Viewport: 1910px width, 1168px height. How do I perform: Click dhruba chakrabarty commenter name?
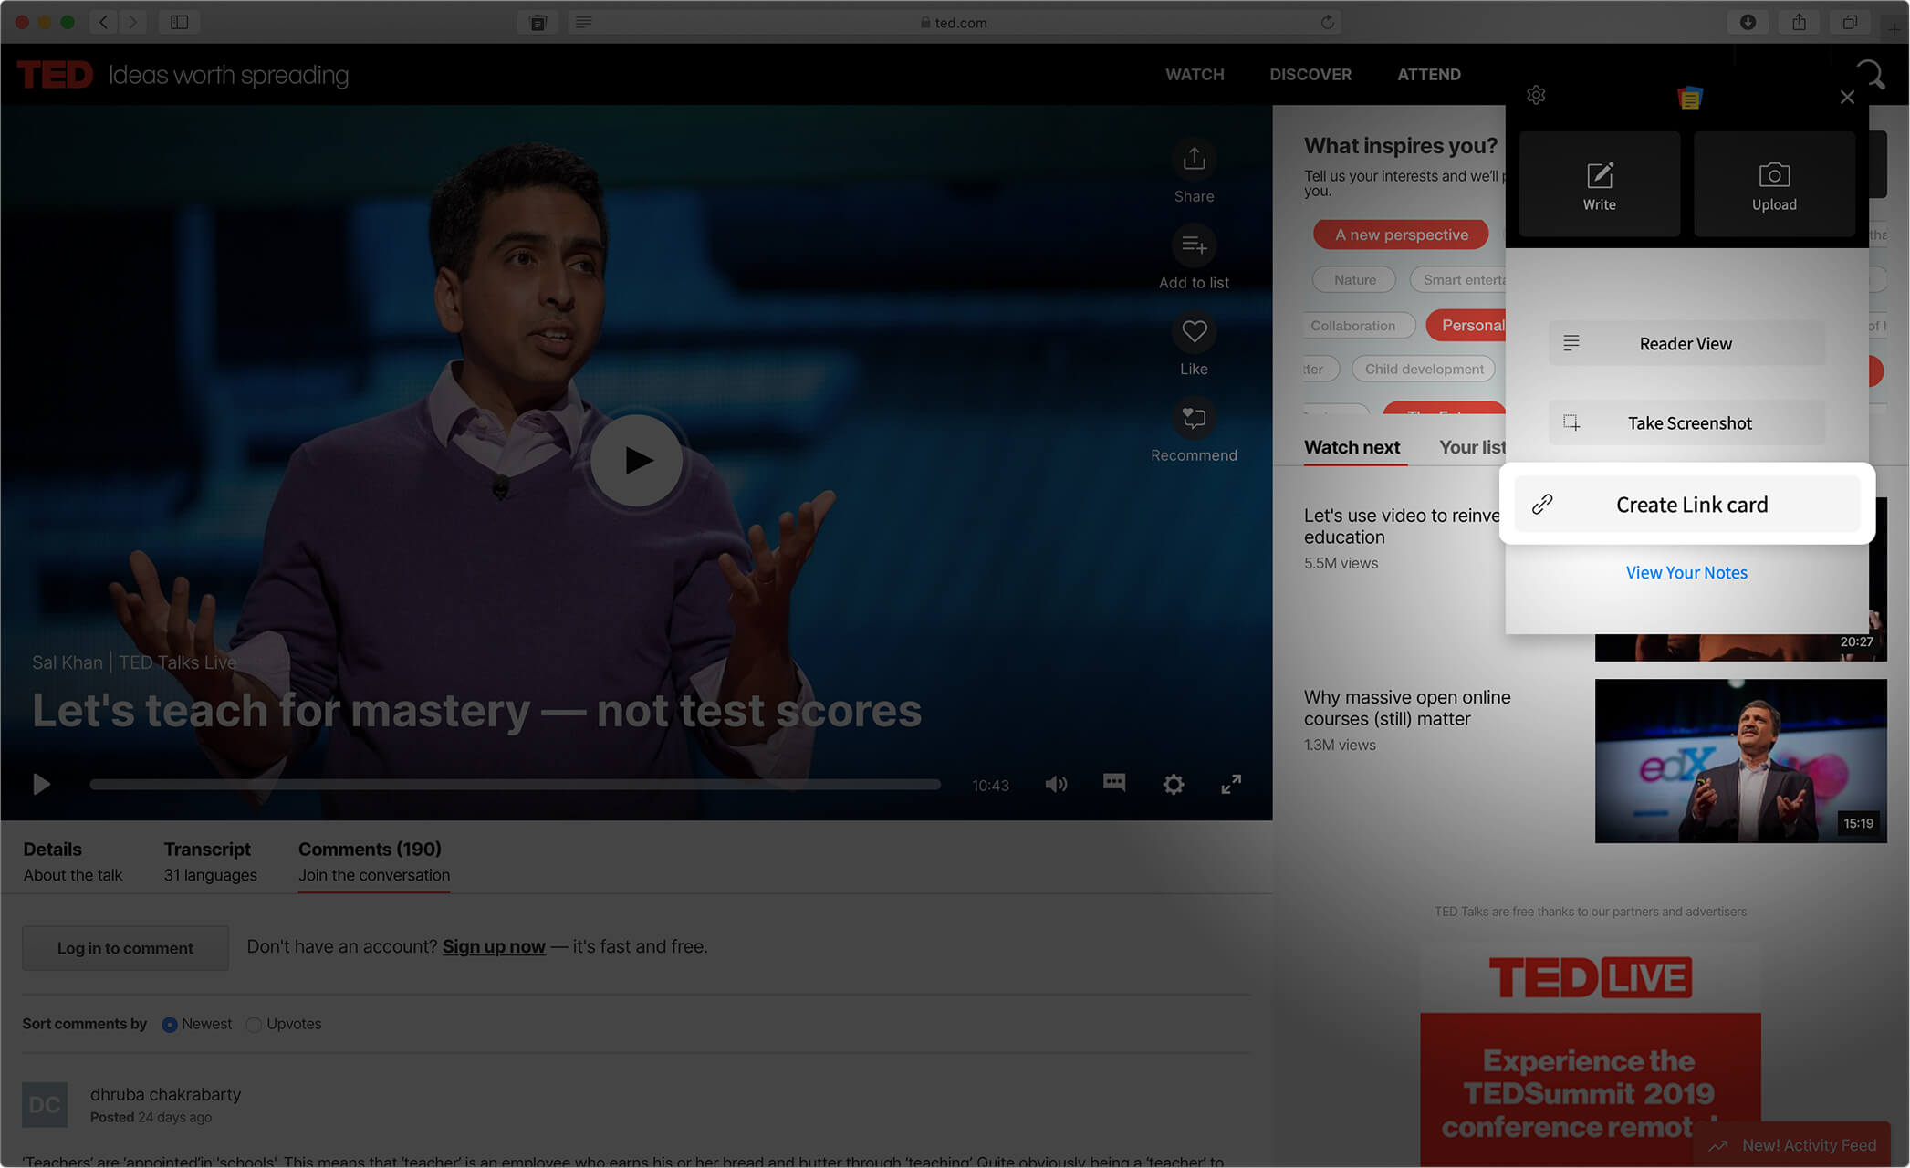pyautogui.click(x=165, y=1094)
